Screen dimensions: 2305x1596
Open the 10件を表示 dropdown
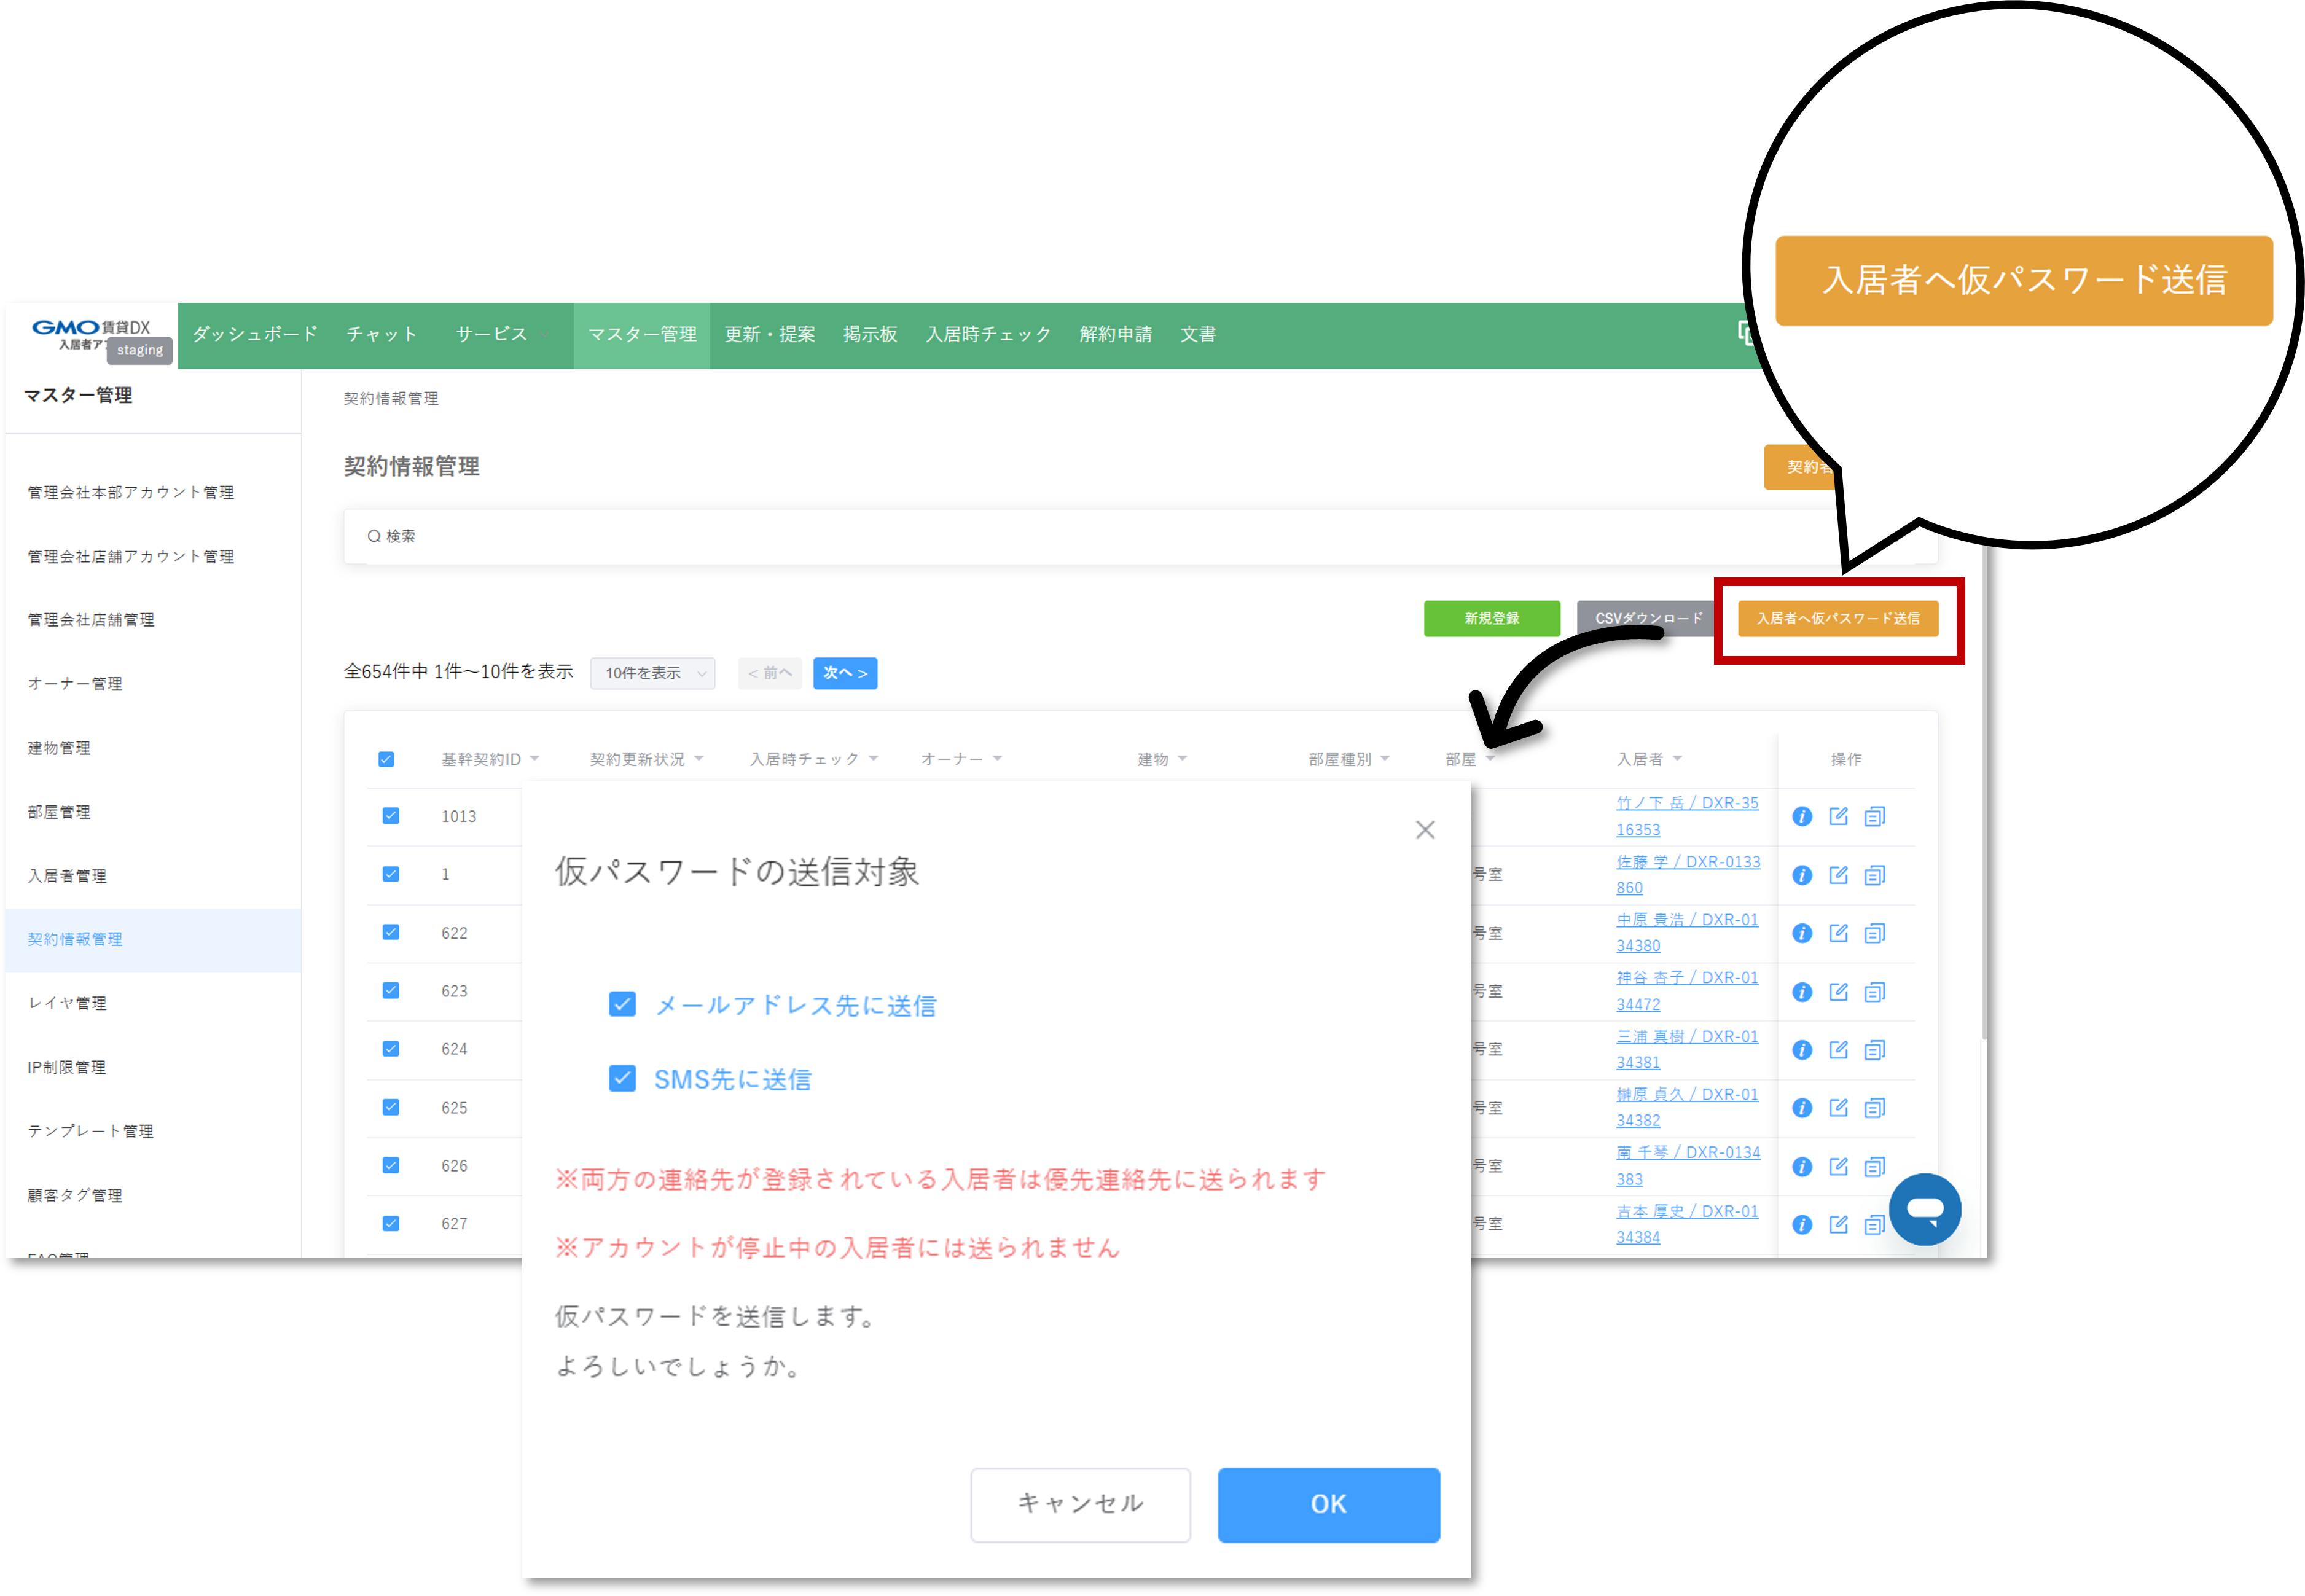pyautogui.click(x=652, y=673)
